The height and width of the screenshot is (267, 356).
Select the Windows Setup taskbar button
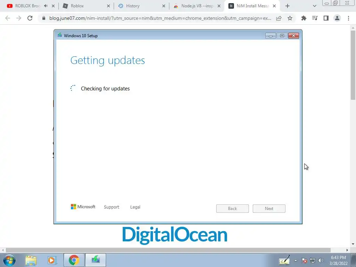[x=96, y=260]
